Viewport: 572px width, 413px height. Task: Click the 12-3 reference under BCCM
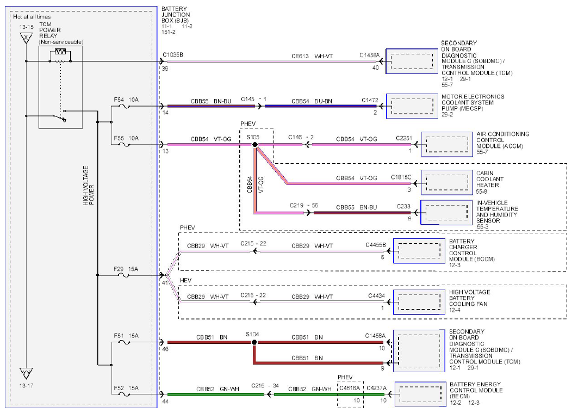tap(455, 265)
